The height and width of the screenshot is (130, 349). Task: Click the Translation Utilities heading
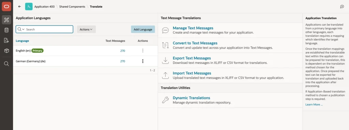click(176, 88)
